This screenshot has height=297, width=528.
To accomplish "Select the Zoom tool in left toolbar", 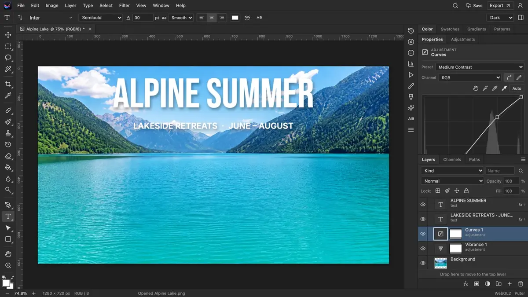I will point(8,265).
